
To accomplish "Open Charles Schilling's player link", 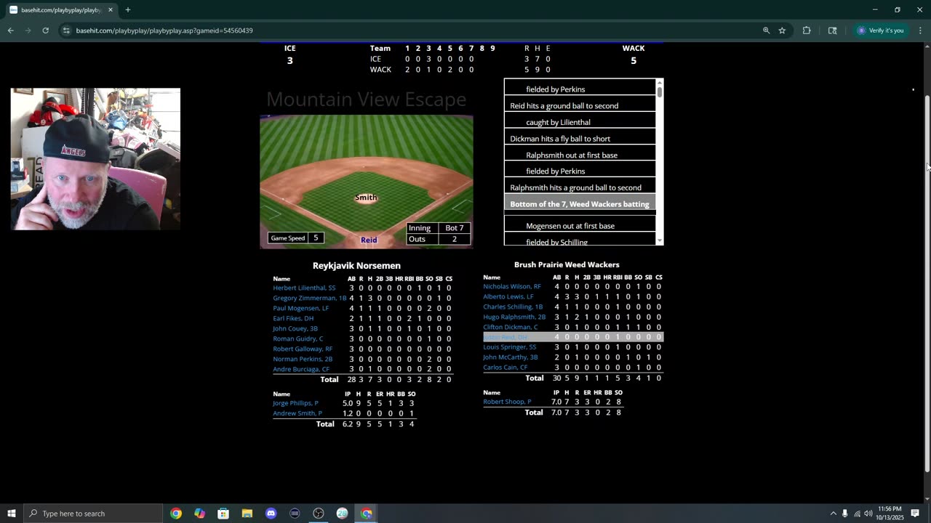I will 513,307.
